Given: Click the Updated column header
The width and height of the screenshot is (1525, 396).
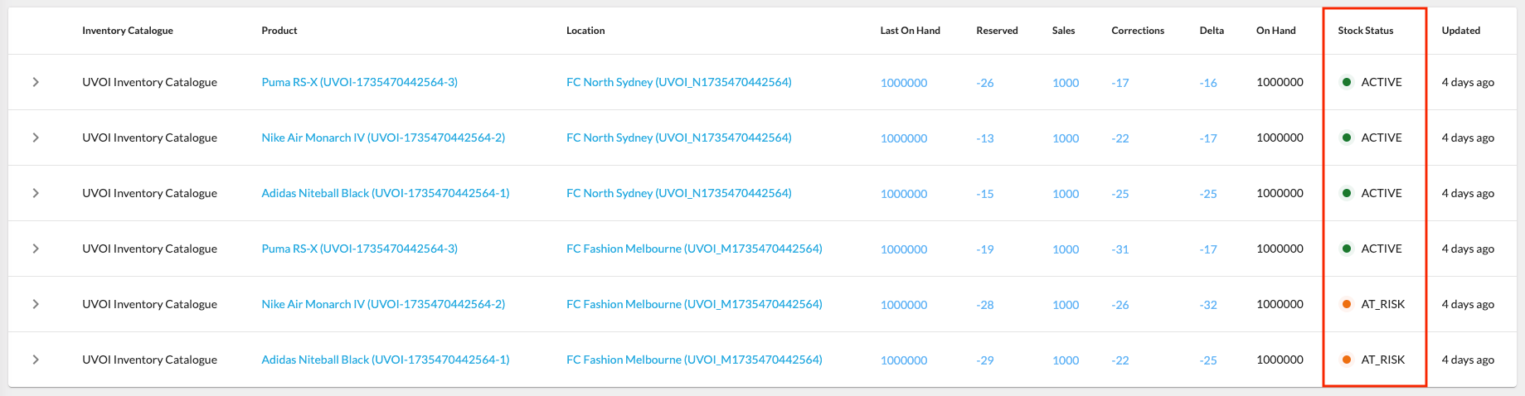Looking at the screenshot, I should [x=1460, y=31].
